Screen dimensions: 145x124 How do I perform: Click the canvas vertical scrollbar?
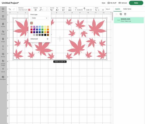coord(112,16)
